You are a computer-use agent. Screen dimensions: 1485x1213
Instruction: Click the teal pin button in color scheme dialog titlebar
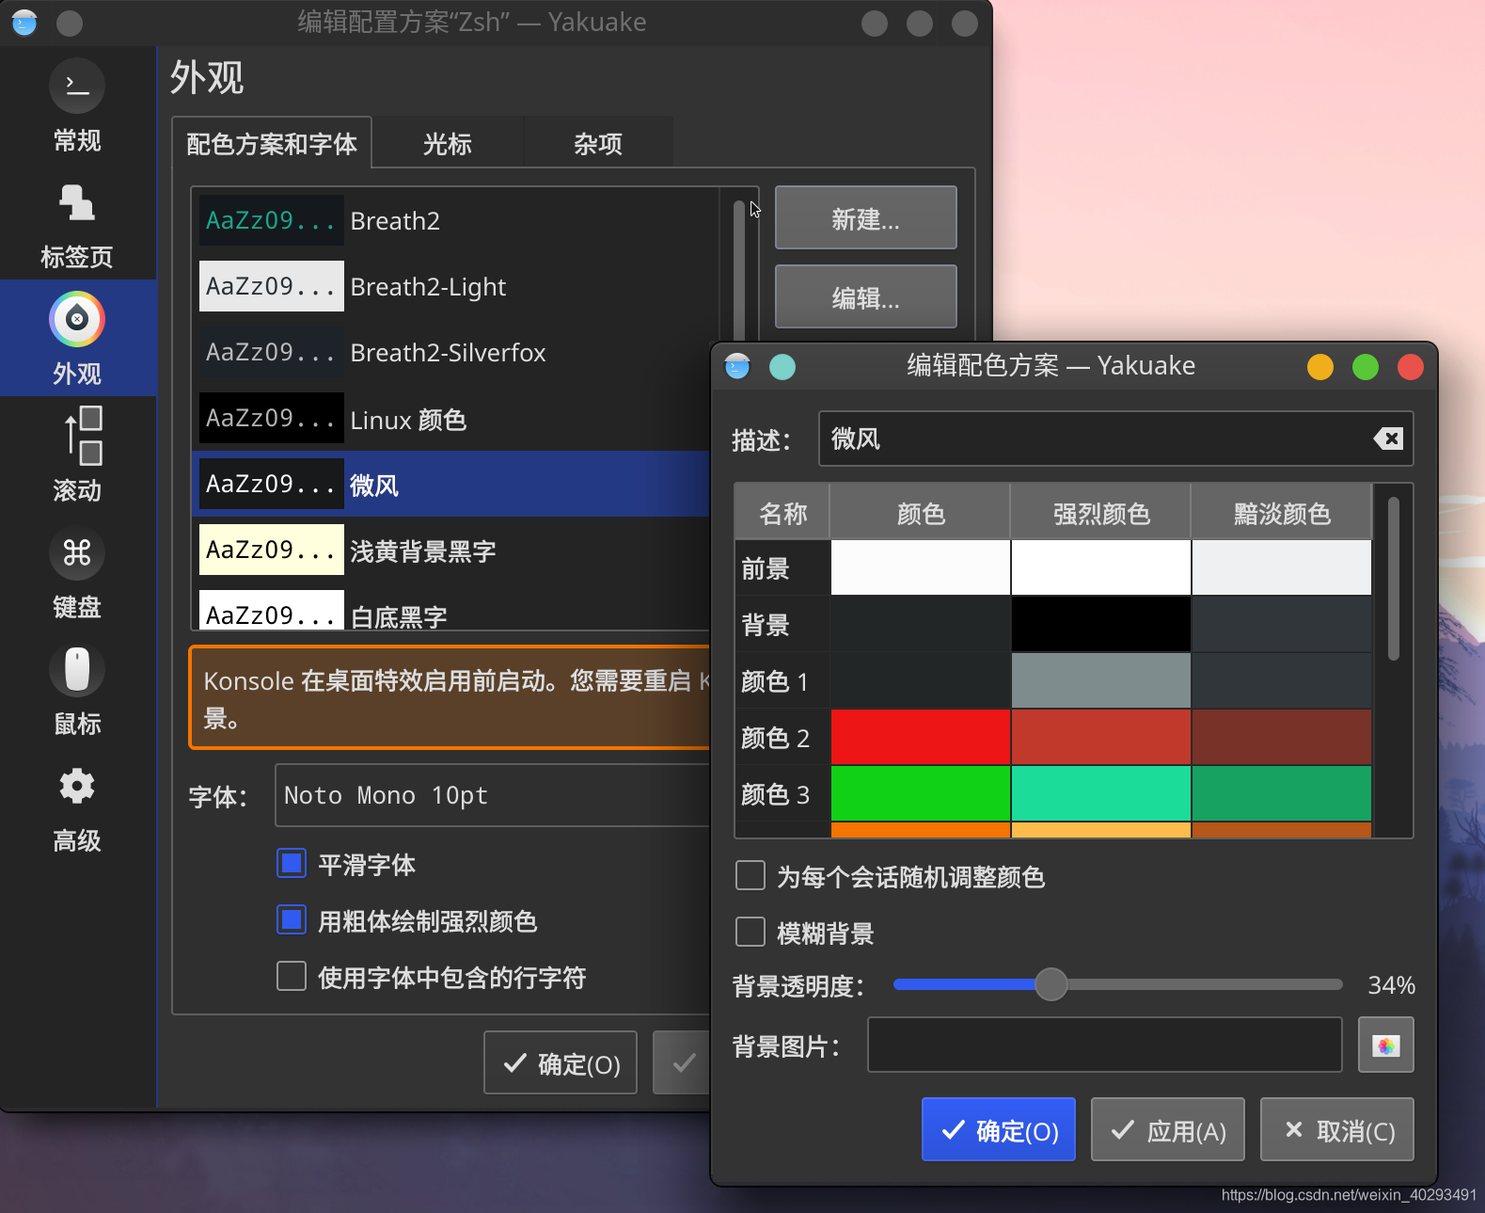[x=782, y=366]
